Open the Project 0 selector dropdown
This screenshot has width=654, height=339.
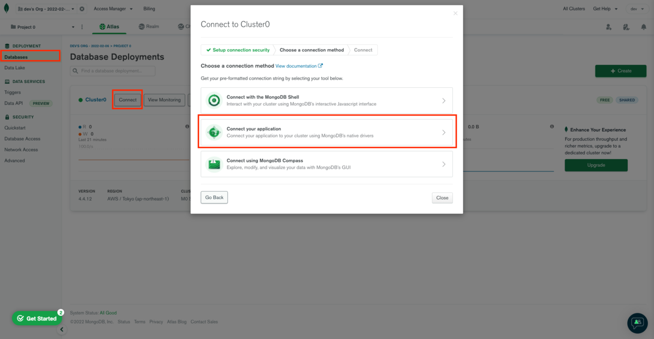(x=42, y=27)
